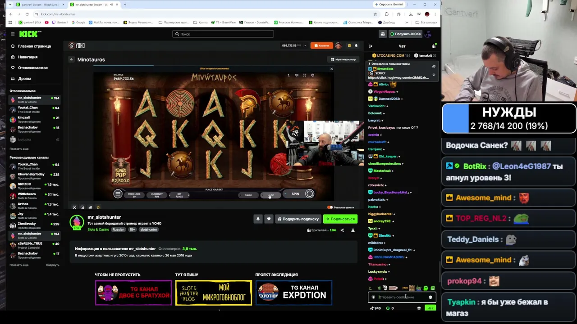Open the slot game menu button

tap(118, 194)
